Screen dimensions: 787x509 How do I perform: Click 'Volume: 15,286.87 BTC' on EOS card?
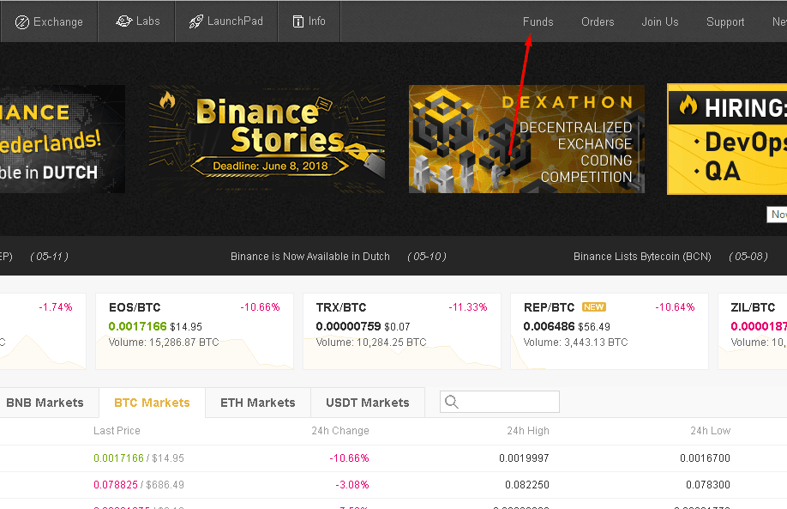click(x=164, y=342)
